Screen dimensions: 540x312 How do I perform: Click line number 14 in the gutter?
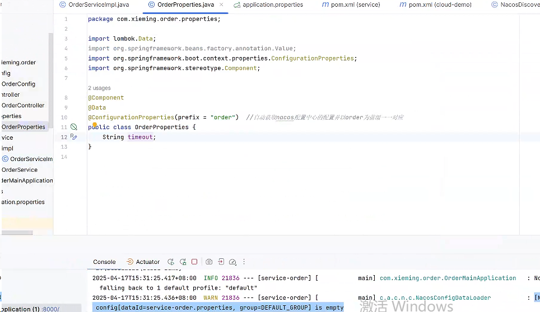click(64, 157)
